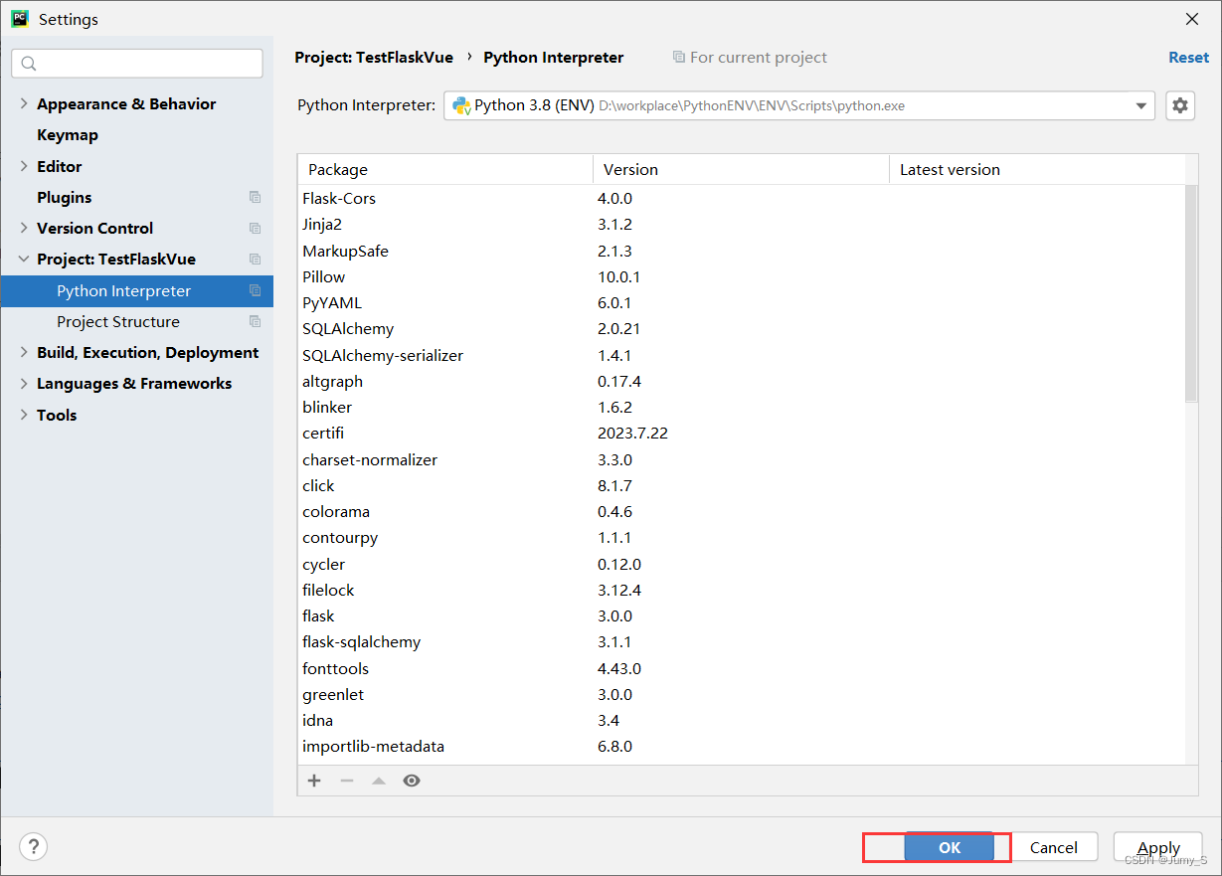
Task: Click the upgrade package arrow icon
Action: (x=379, y=781)
